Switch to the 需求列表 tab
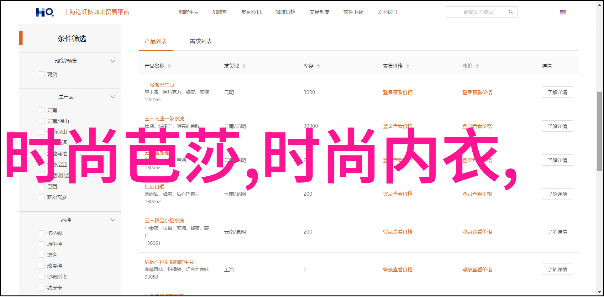Viewport: 604px width, 297px height. 201,41
